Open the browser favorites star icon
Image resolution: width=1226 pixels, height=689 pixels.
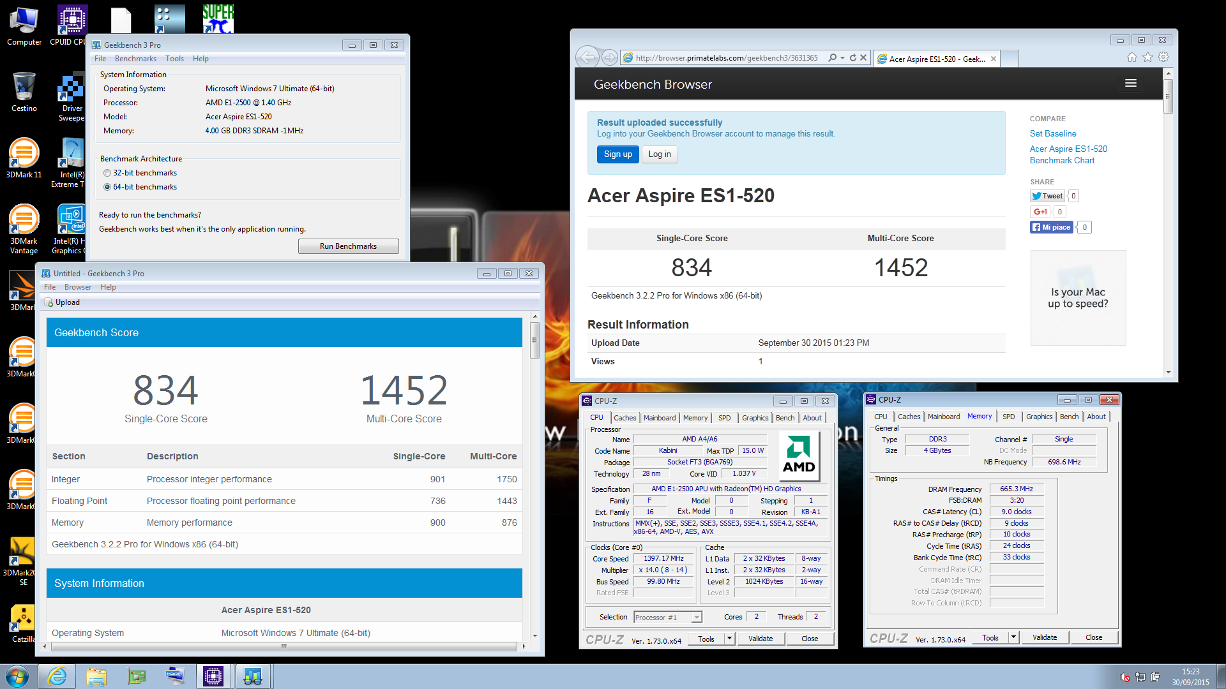(x=1147, y=57)
